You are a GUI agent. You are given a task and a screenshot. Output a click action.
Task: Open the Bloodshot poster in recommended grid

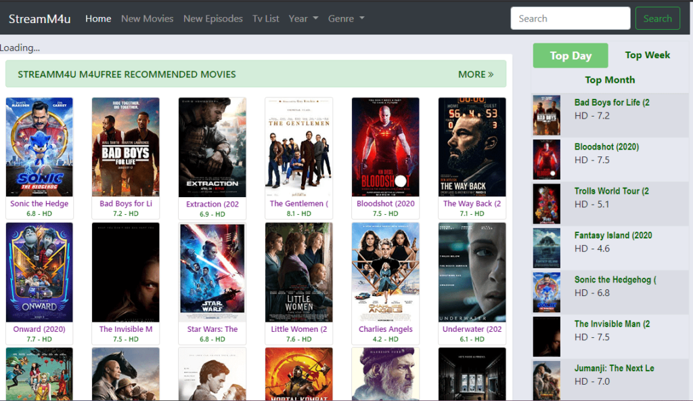(385, 147)
